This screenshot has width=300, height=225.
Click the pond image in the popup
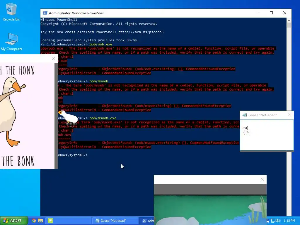(210, 210)
